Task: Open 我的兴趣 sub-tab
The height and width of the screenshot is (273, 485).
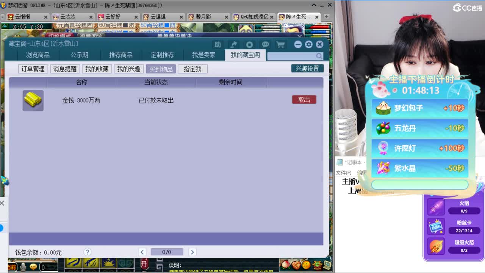Action: click(x=128, y=69)
